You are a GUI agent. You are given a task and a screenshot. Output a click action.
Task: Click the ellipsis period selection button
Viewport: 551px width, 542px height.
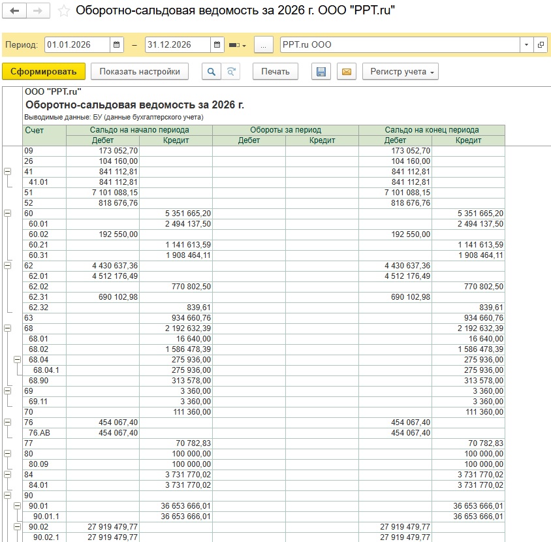pyautogui.click(x=264, y=45)
